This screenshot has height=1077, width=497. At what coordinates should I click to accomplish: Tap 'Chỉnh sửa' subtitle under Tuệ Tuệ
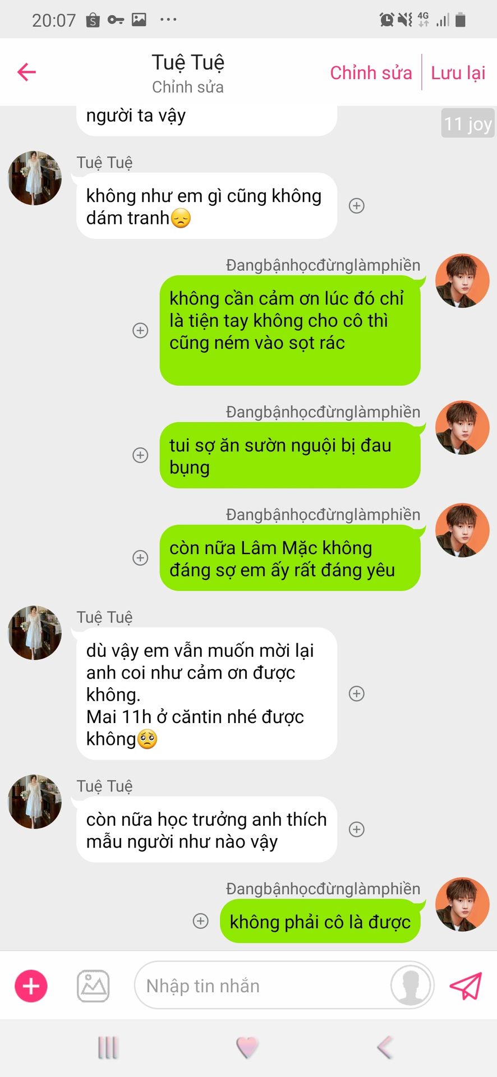[x=188, y=87]
